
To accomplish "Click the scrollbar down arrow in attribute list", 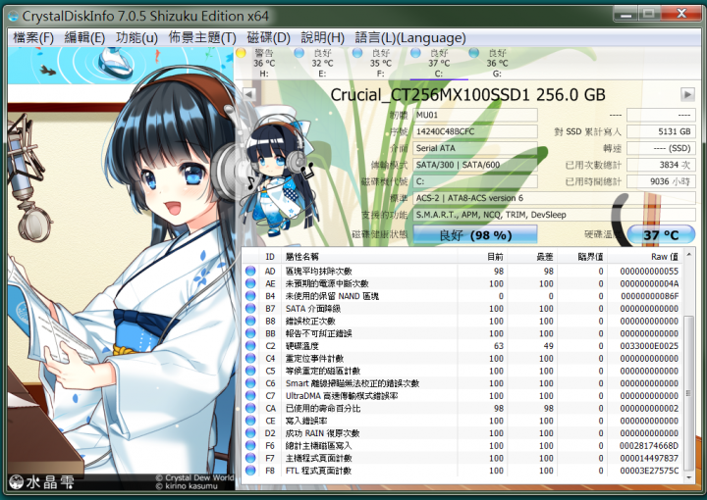I will tap(689, 477).
